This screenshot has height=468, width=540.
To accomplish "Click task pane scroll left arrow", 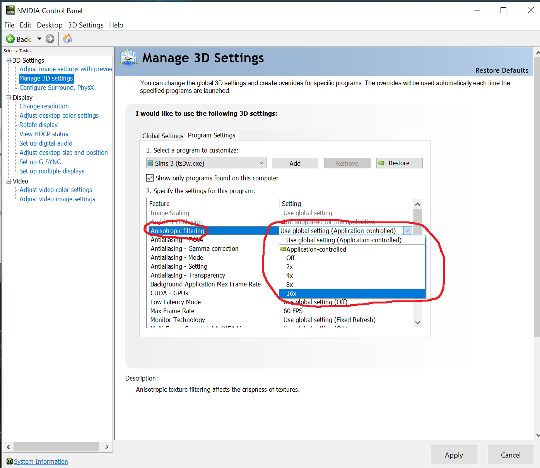I will click(x=9, y=447).
